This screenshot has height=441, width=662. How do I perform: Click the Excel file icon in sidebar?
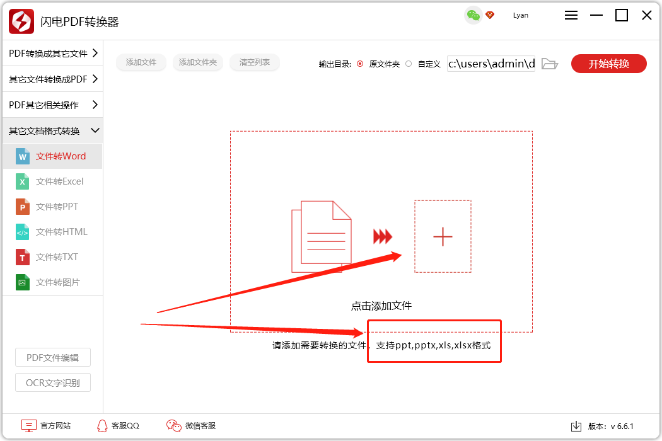pyautogui.click(x=22, y=181)
